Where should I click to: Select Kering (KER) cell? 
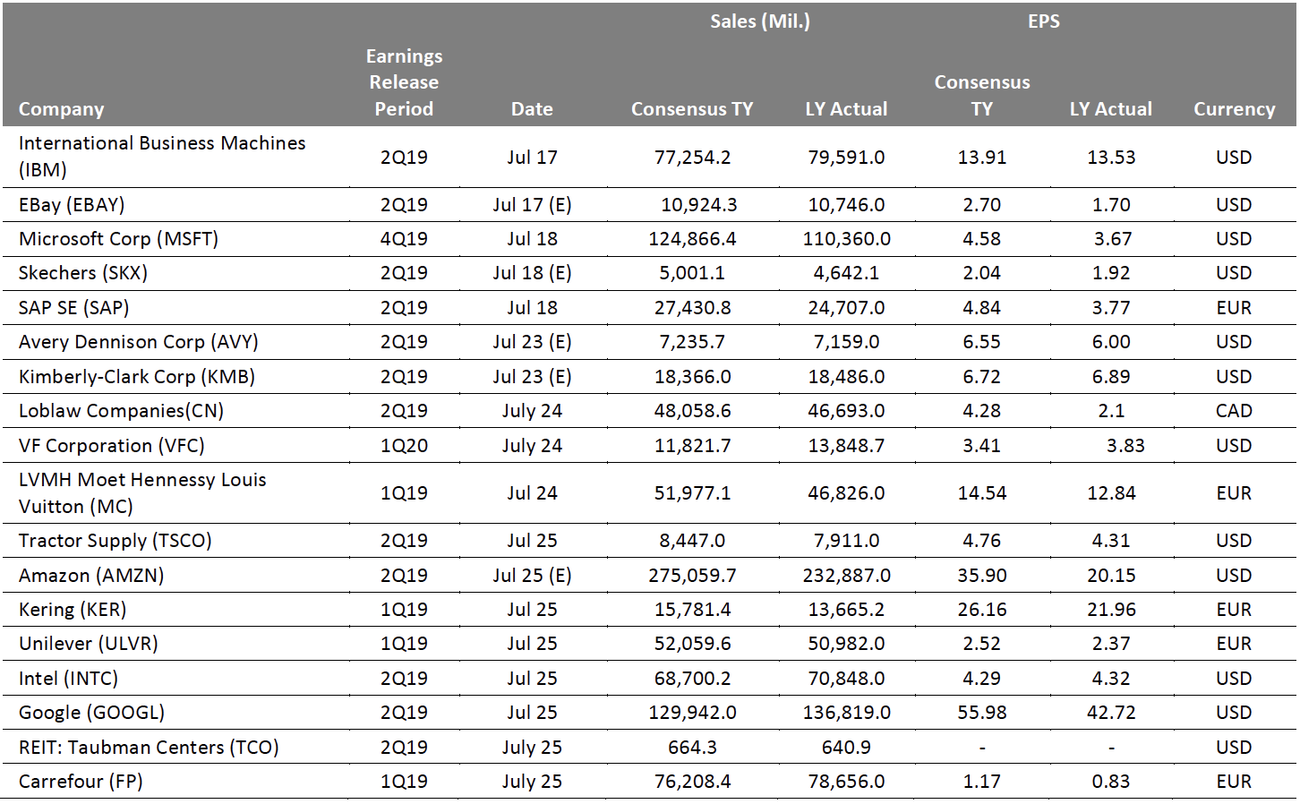pyautogui.click(x=73, y=610)
